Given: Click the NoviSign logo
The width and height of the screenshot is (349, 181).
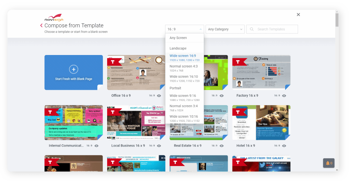Looking at the screenshot, I should [53, 17].
